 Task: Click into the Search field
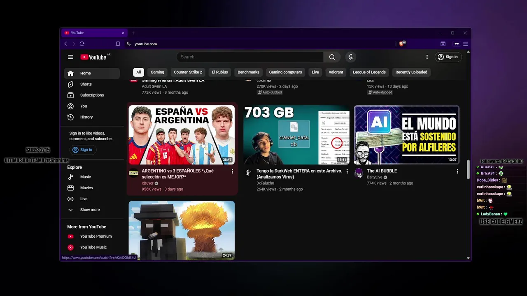(x=250, y=57)
